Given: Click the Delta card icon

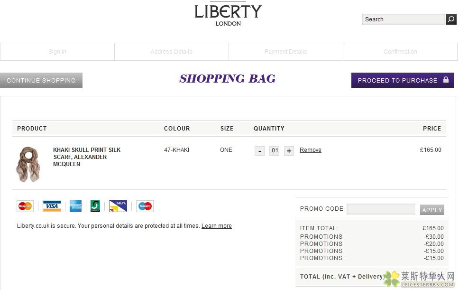Looking at the screenshot, I should point(118,206).
